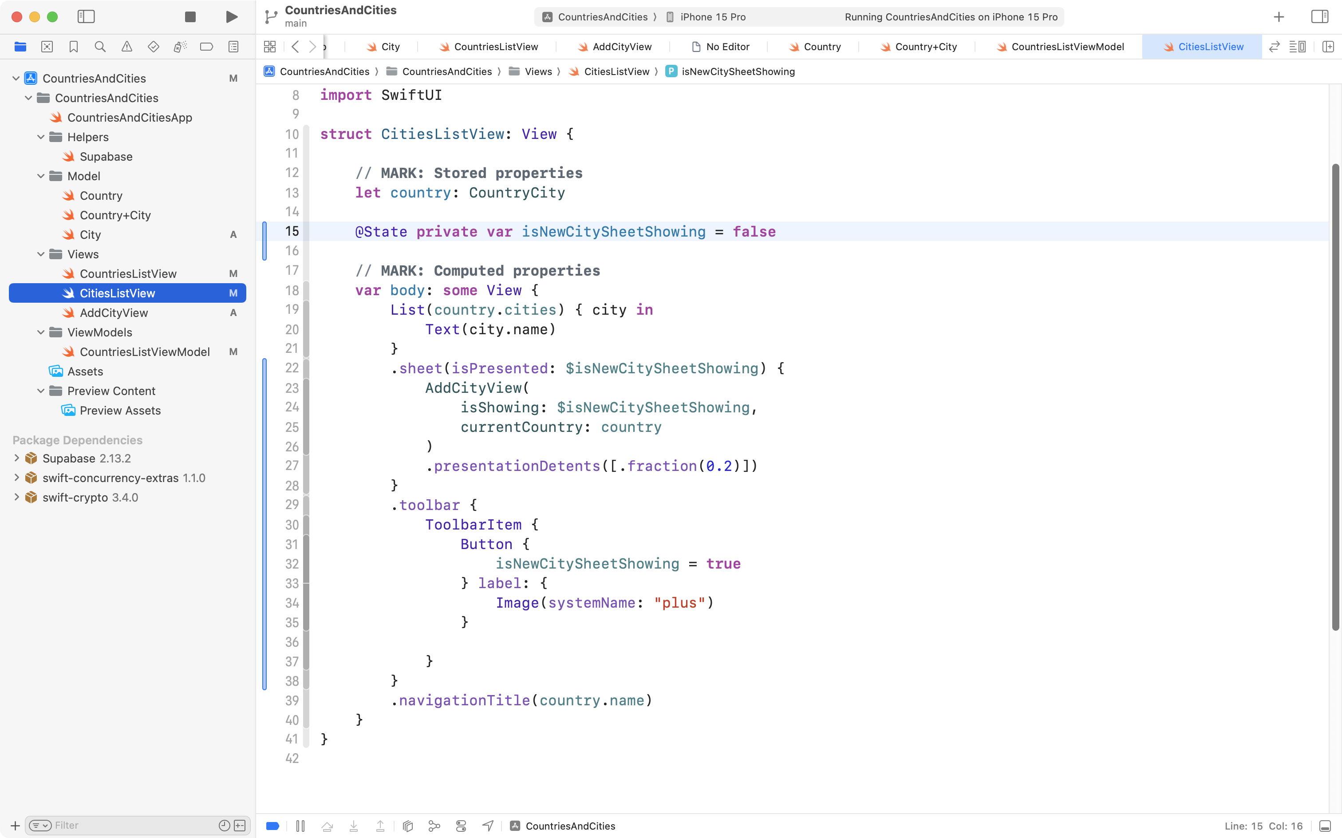Capture the view hierarchy in the debug bar
This screenshot has height=838, width=1342.
tap(407, 825)
